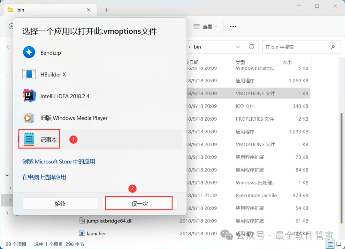Select the 54 KB 应用程序扩展 row
Viewport: 345px width, 249px height.
click(x=248, y=208)
